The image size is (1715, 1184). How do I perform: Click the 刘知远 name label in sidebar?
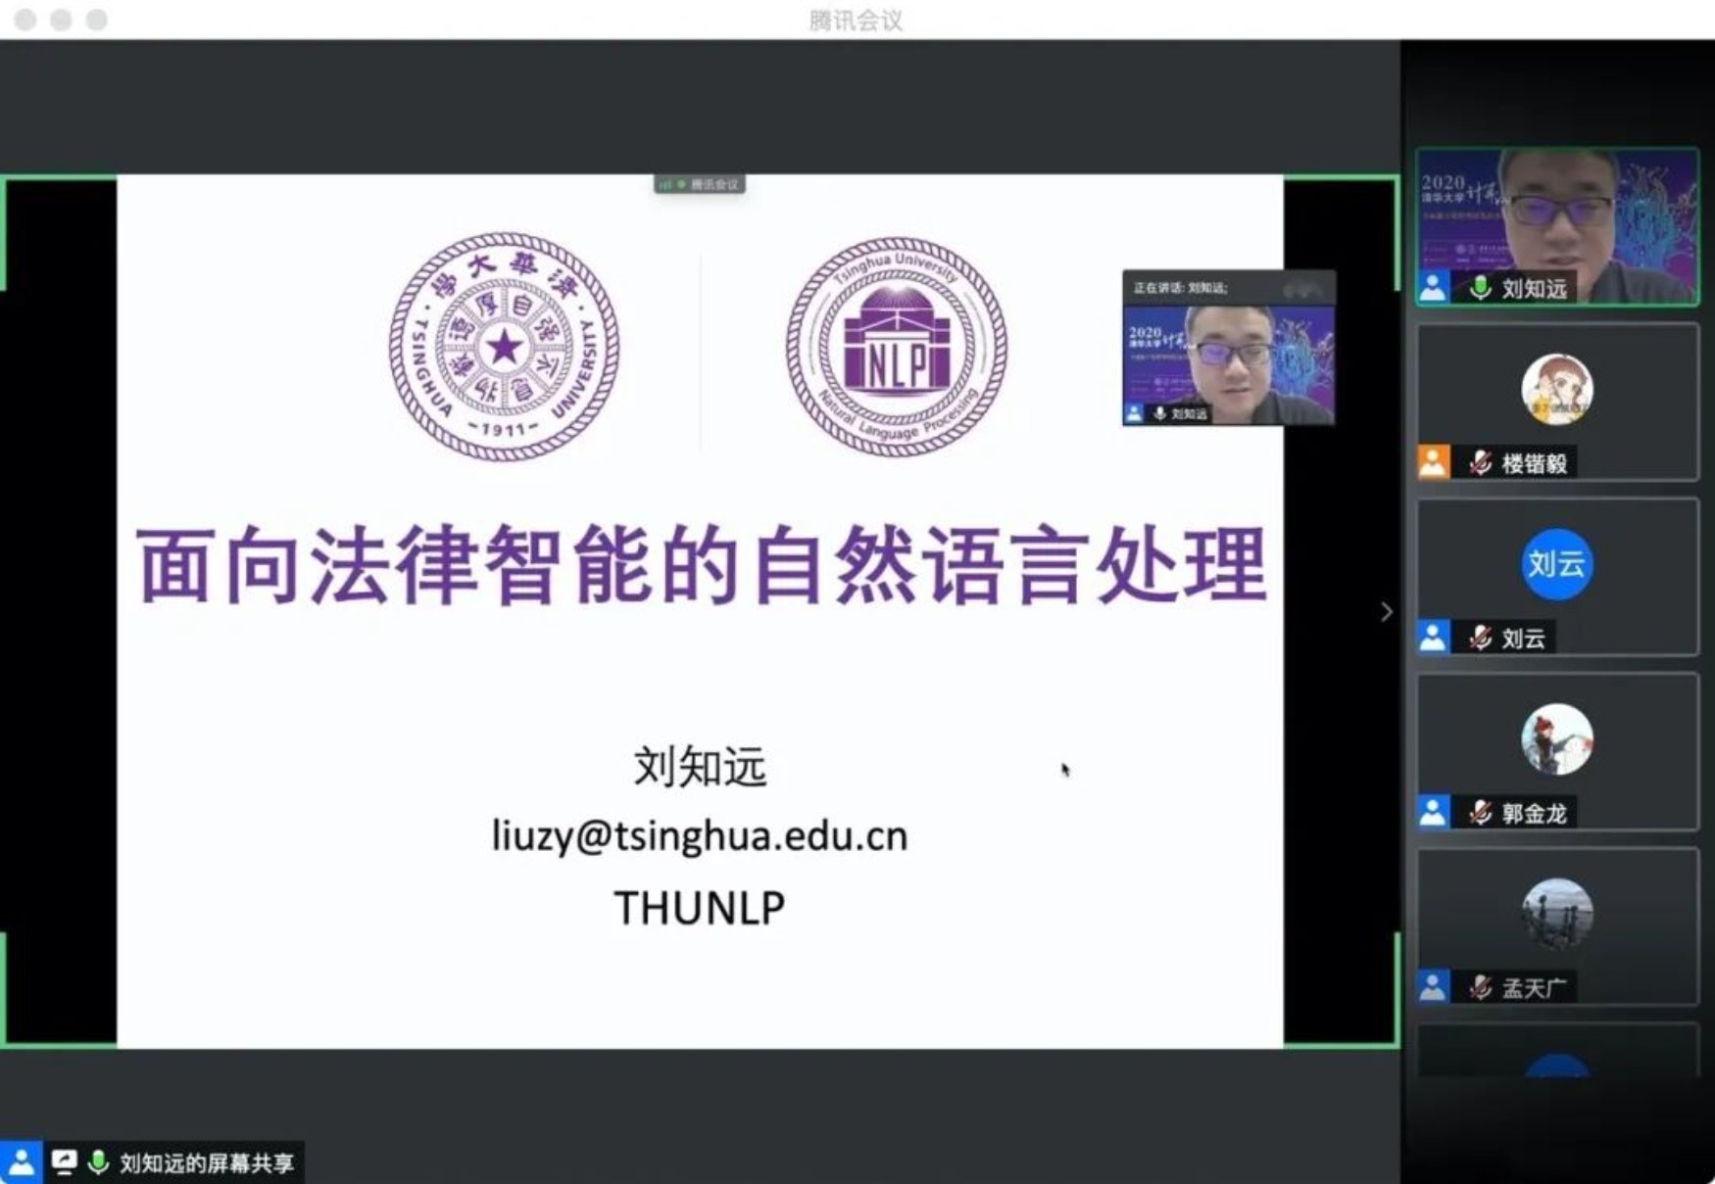[1534, 289]
